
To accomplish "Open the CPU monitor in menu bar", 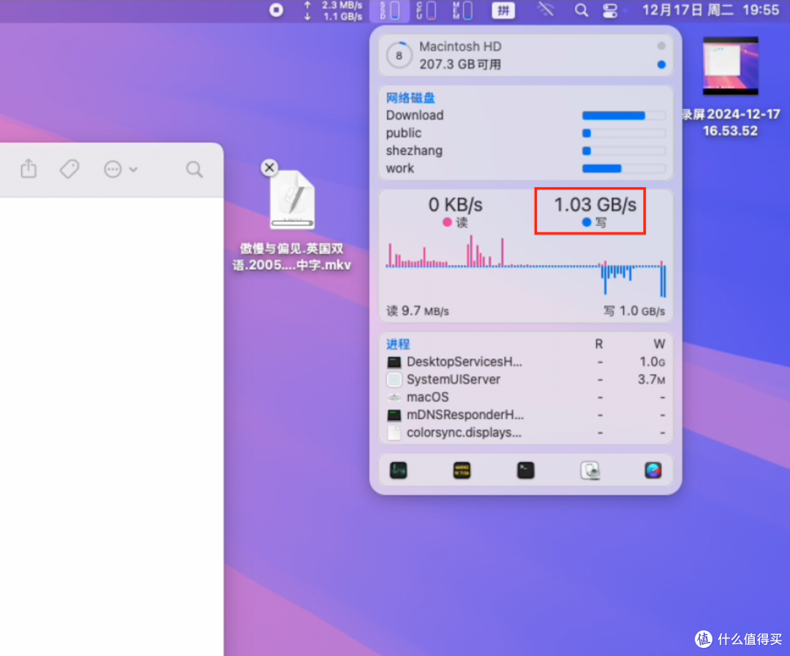I will click(x=426, y=10).
